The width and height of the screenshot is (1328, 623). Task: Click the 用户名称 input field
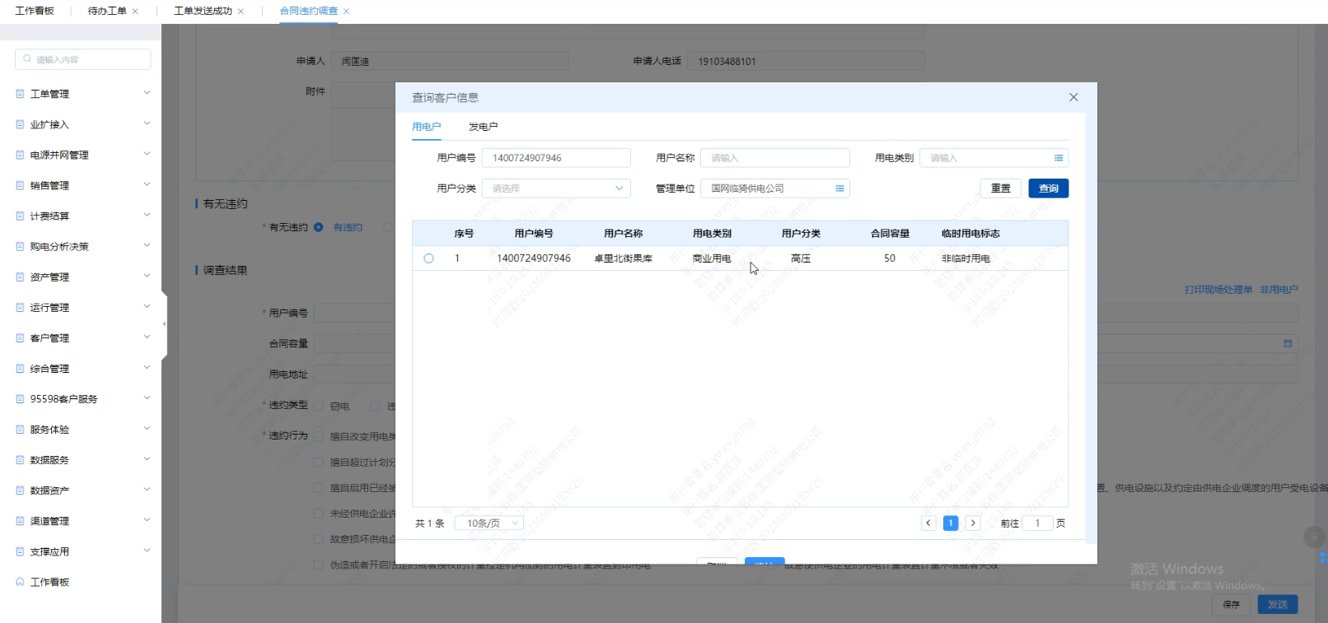click(x=774, y=158)
